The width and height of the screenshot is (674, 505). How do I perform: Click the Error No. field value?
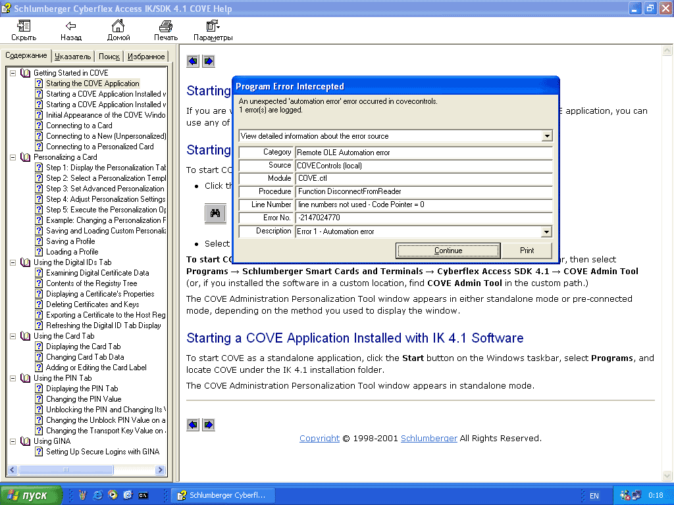click(x=423, y=218)
